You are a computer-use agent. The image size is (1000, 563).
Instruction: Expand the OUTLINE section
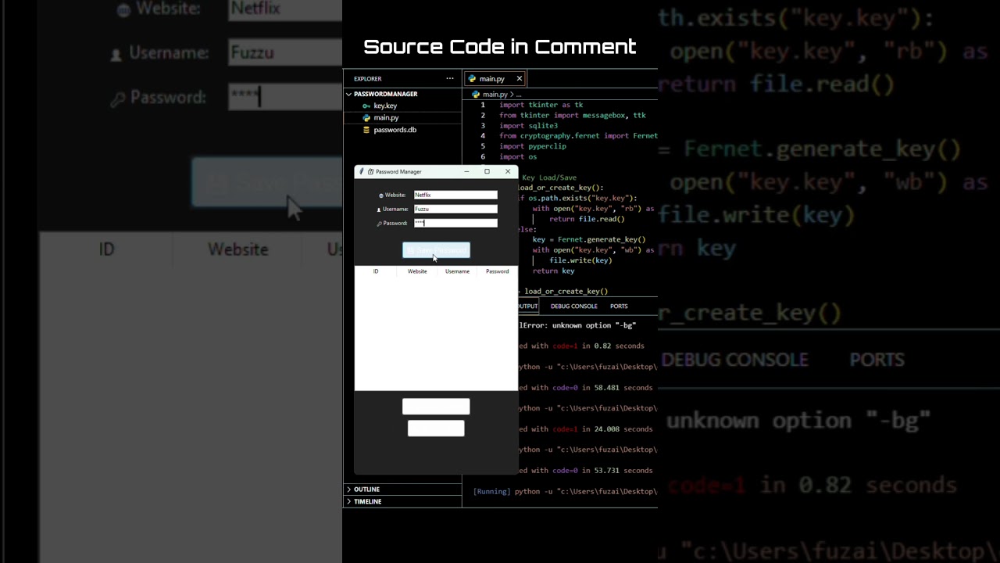point(366,489)
